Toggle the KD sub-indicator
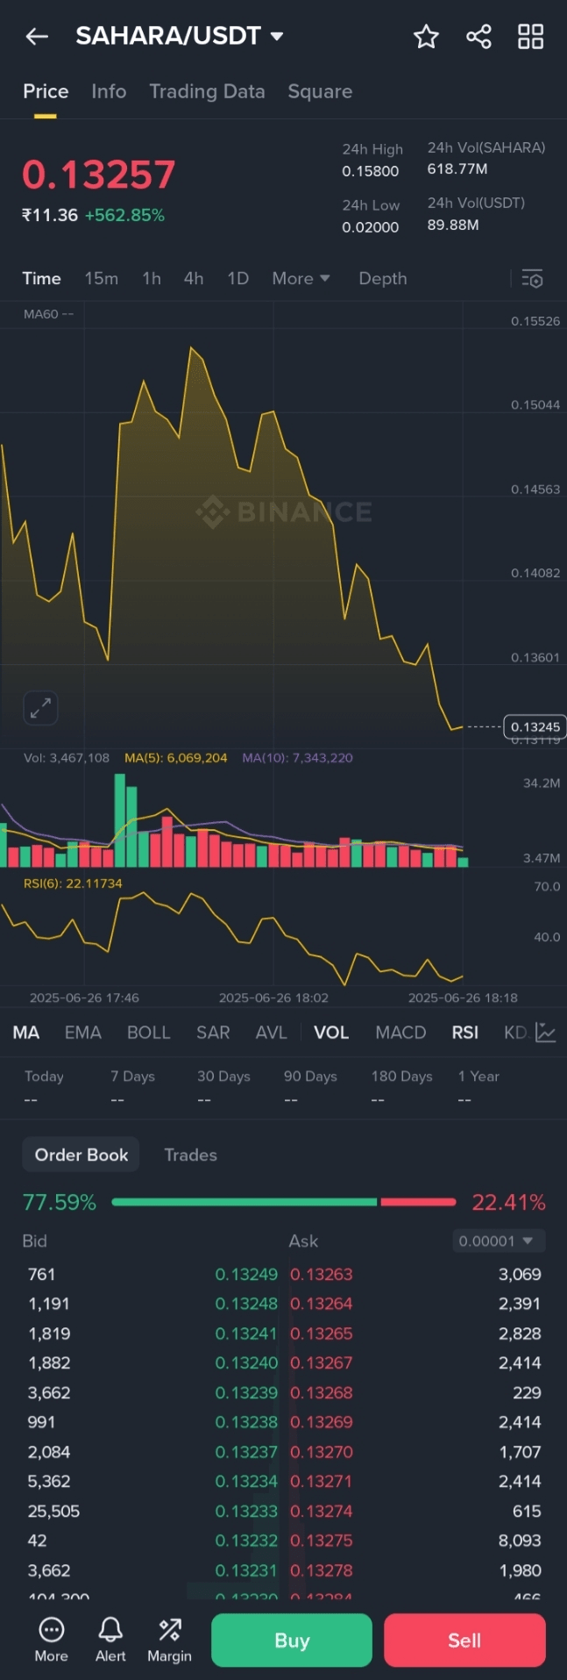The image size is (567, 1680). click(x=516, y=1033)
